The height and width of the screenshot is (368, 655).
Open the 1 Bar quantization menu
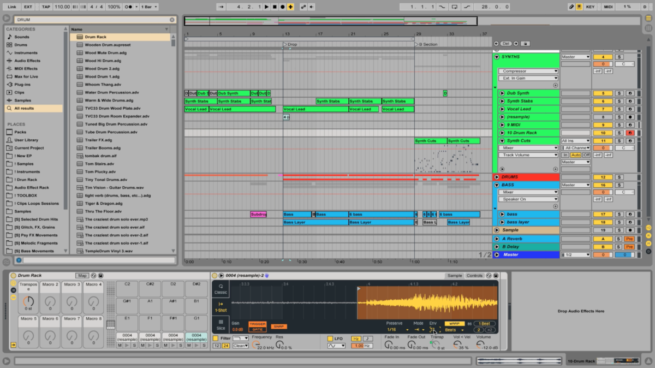coord(149,7)
